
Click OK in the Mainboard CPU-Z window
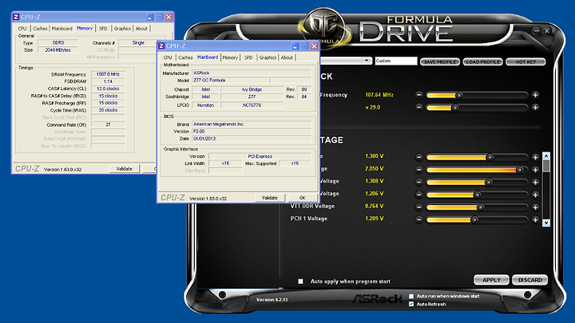[302, 198]
